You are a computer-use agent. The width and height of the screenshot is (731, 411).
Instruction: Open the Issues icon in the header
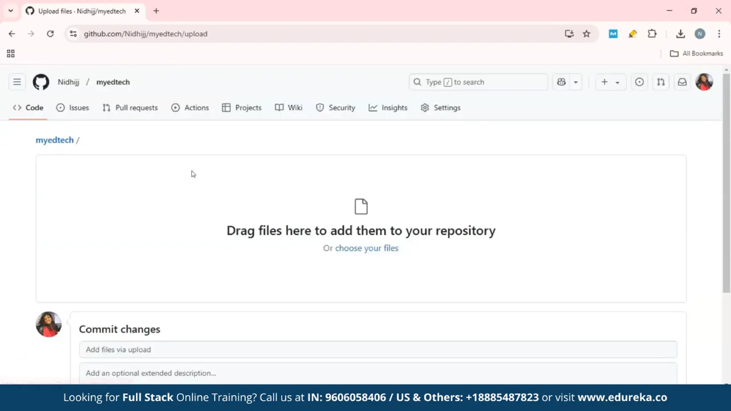coord(639,82)
